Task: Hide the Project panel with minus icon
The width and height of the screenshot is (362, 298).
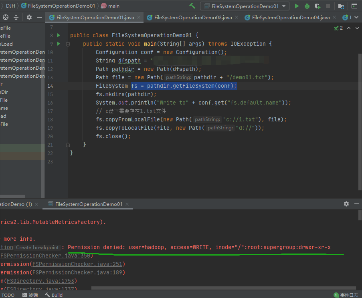Action: pos(40,17)
